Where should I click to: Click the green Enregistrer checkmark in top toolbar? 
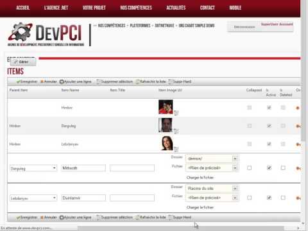pyautogui.click(x=18, y=81)
